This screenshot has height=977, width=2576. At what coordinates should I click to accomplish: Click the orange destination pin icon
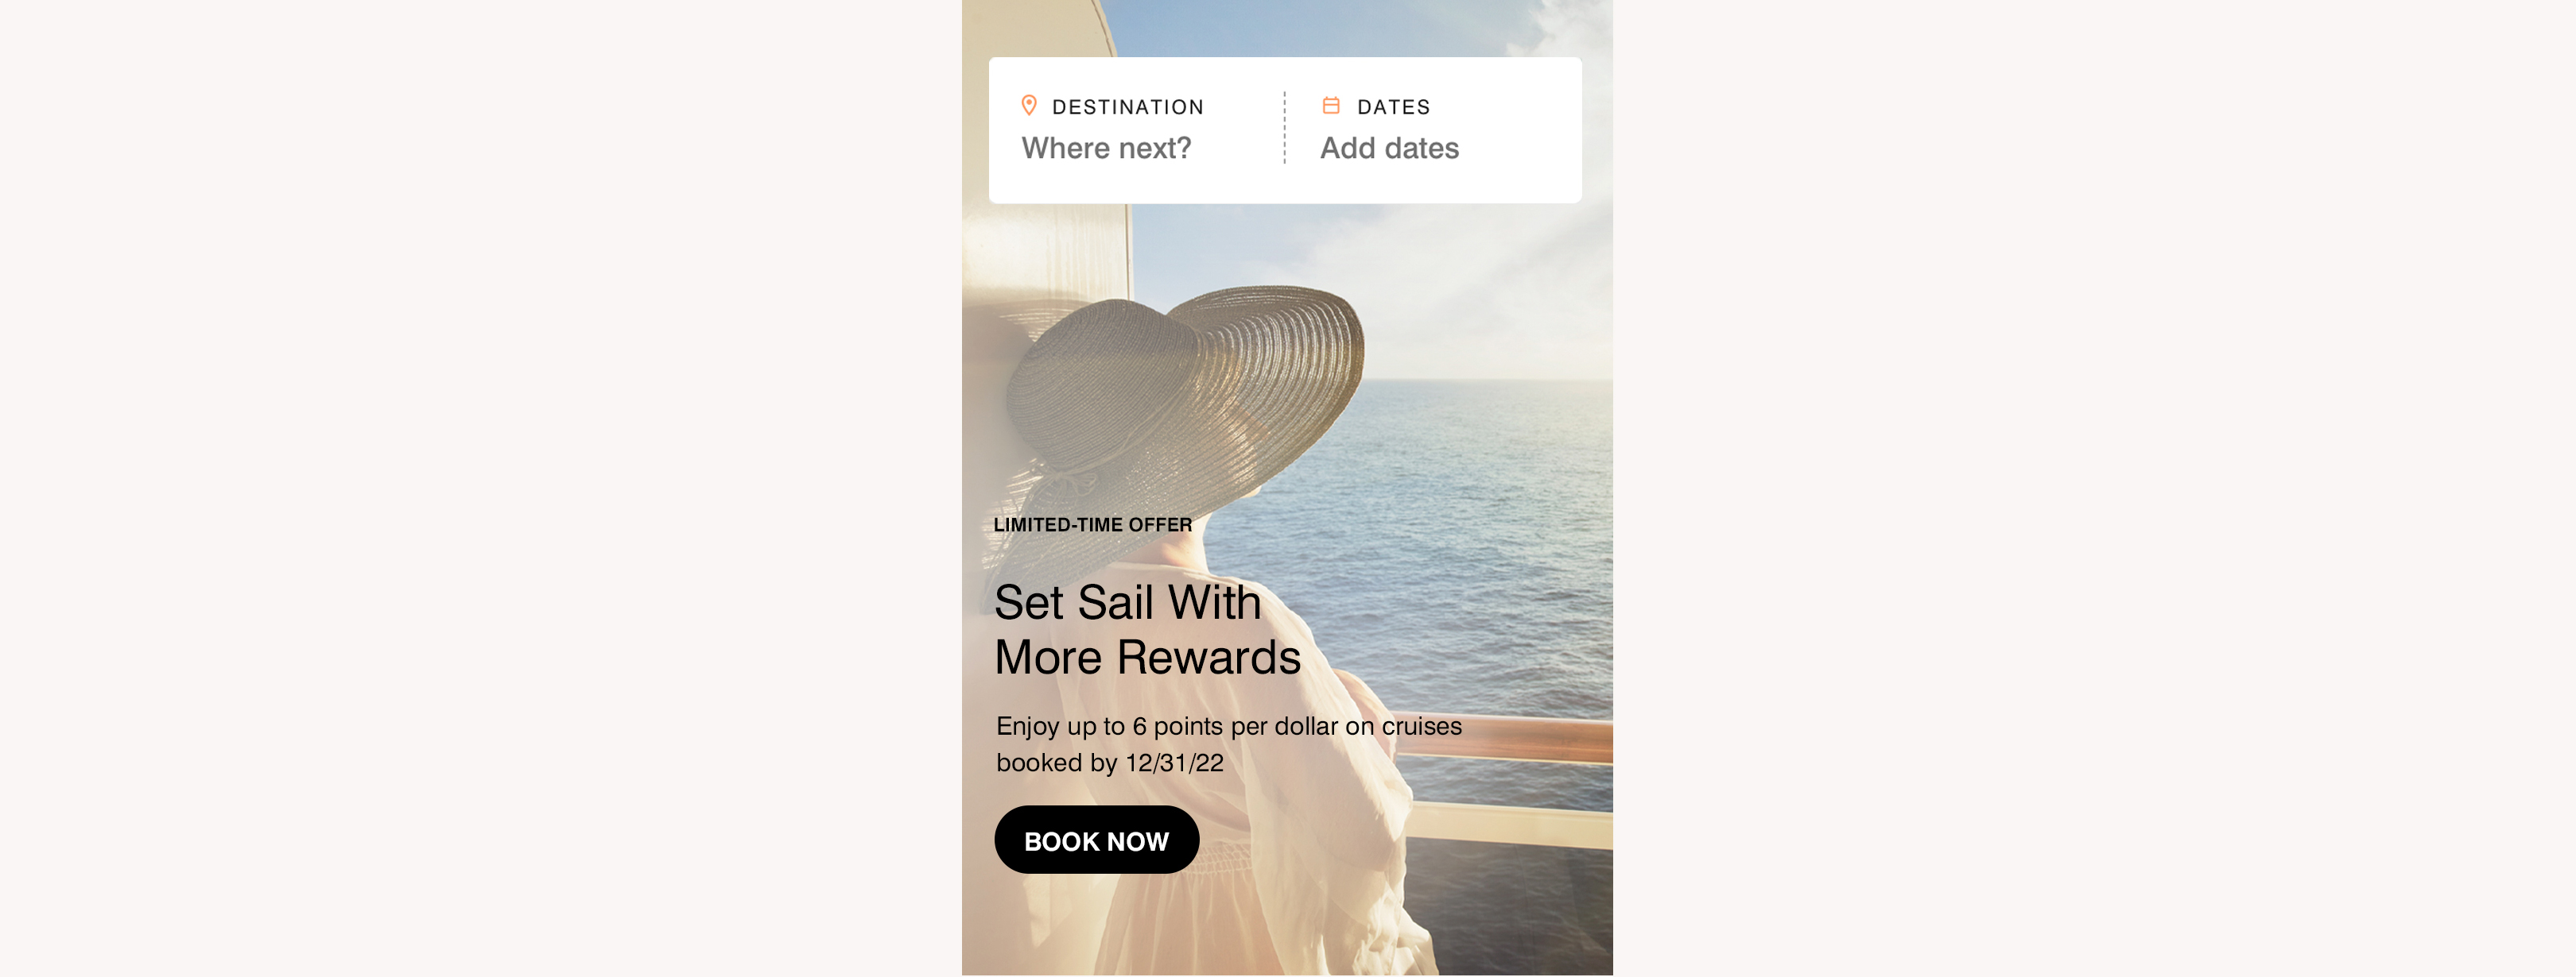1028,106
